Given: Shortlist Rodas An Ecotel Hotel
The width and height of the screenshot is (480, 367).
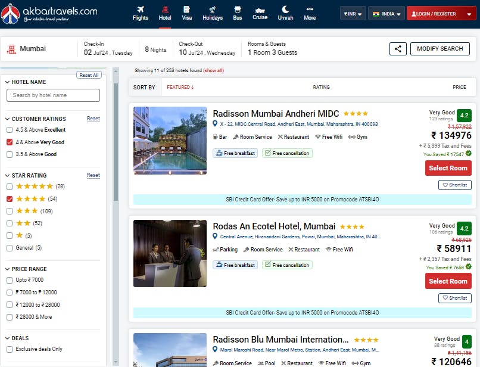Looking at the screenshot, I should [455, 298].
